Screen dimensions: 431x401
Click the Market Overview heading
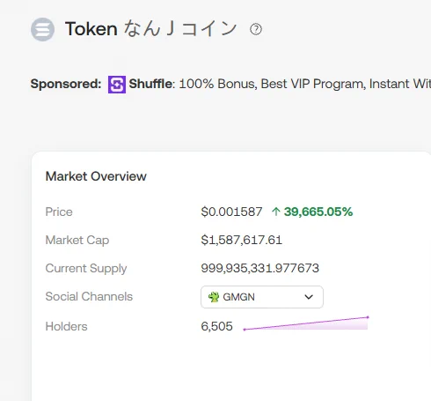coord(96,176)
